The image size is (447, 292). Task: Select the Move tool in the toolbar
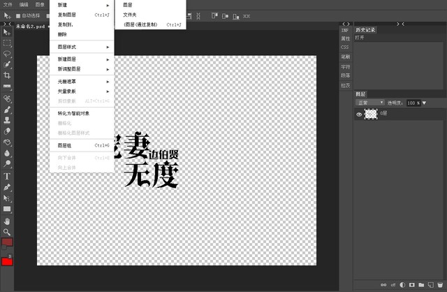[x=7, y=31]
